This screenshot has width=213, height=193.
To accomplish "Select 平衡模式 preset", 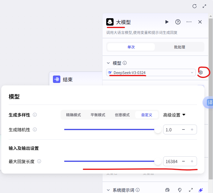I will [x=98, y=115].
